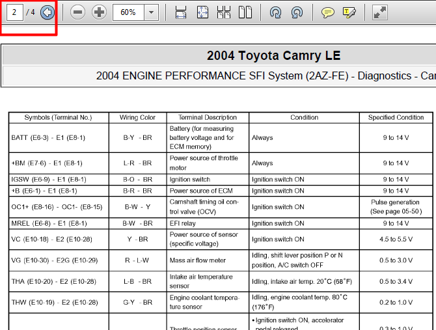Click the '0.5 to 3.4 V' value
Screen dimensions: 436x330
pyautogui.click(x=396, y=282)
